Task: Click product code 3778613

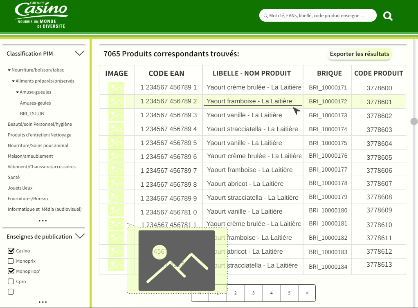Action: tap(379, 265)
